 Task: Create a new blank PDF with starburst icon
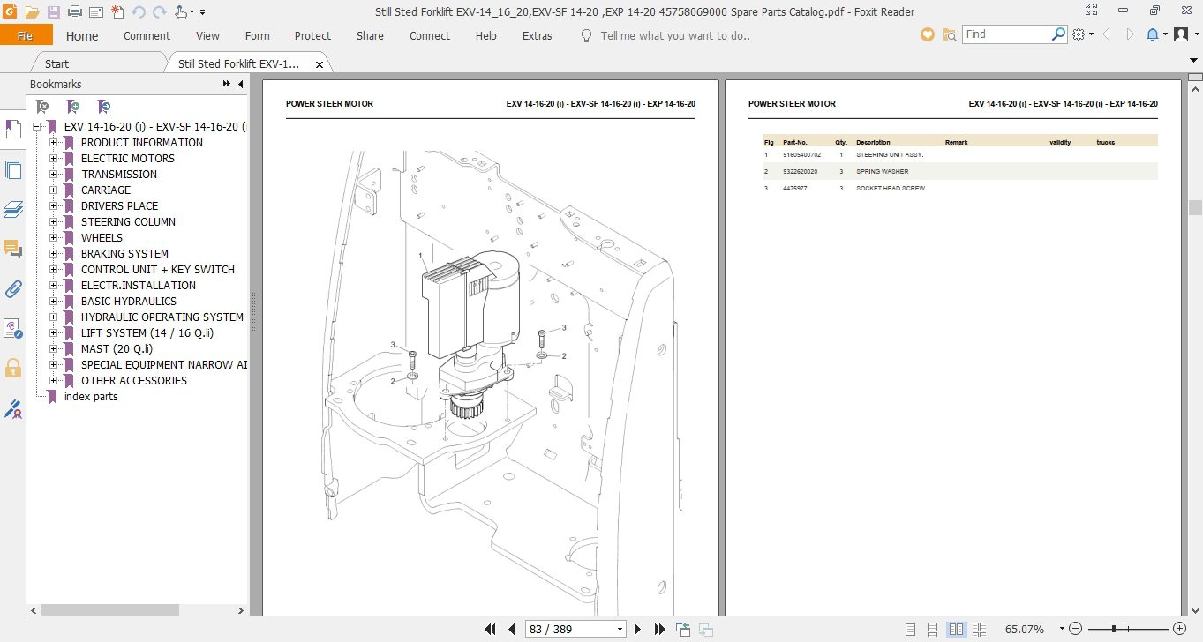[x=117, y=12]
